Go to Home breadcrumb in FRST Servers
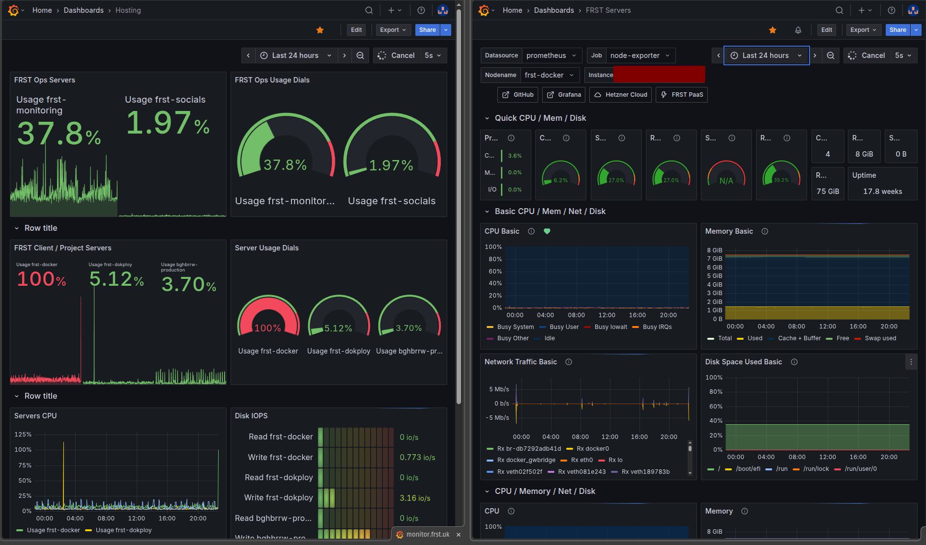The width and height of the screenshot is (926, 545). [x=513, y=10]
